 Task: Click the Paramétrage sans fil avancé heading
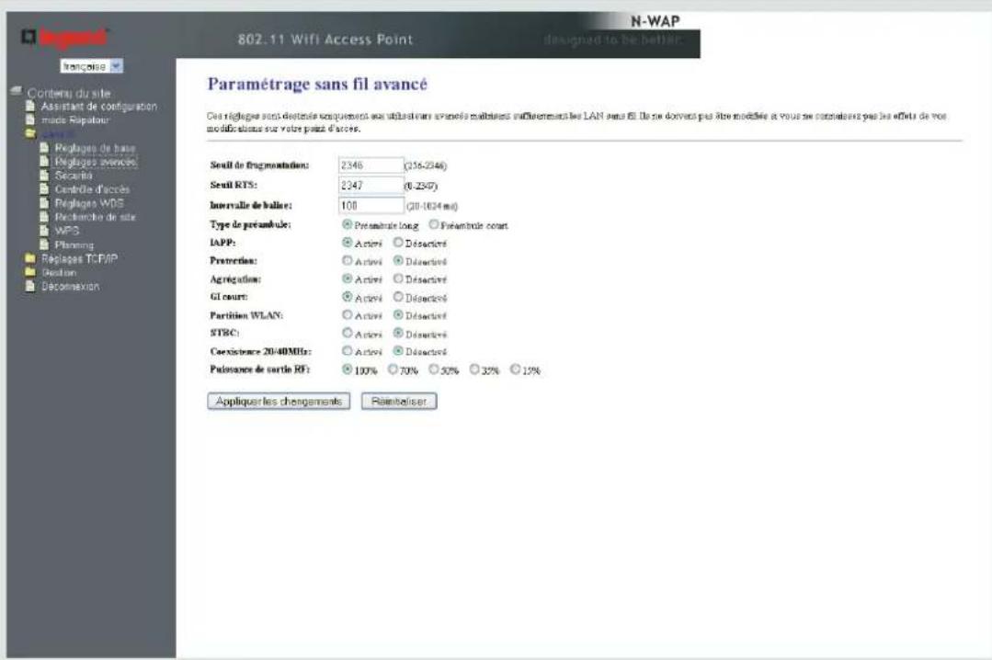tap(317, 84)
